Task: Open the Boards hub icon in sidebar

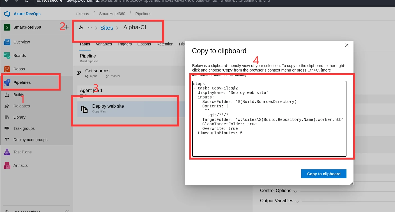Action: click(x=7, y=56)
